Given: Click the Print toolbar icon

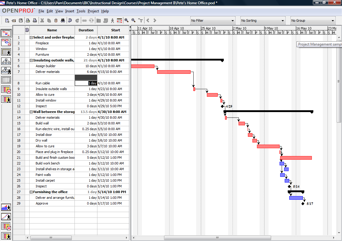Looking at the screenshot, I should (28, 20).
